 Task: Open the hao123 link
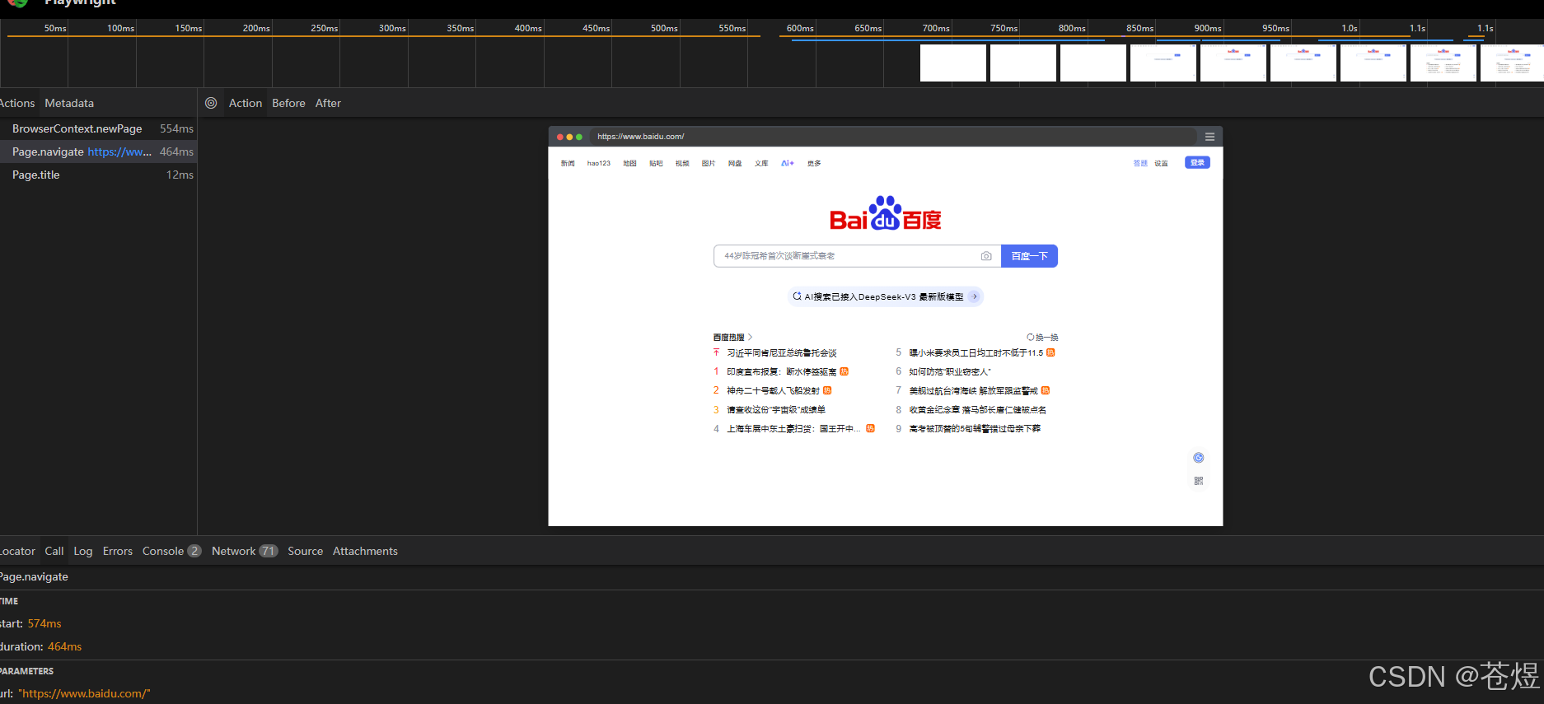pyautogui.click(x=599, y=163)
